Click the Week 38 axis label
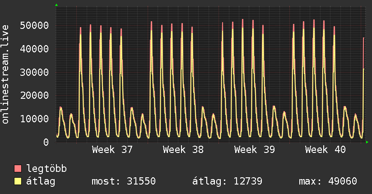This screenshot has height=194, width=372. [x=183, y=150]
